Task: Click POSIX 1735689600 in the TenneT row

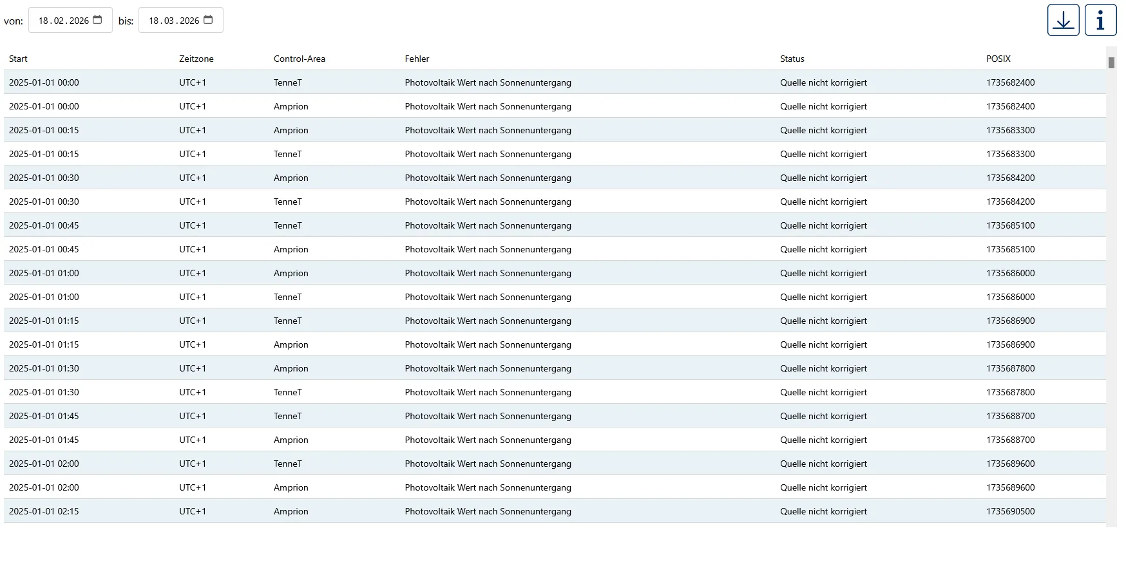Action: 1011,464
